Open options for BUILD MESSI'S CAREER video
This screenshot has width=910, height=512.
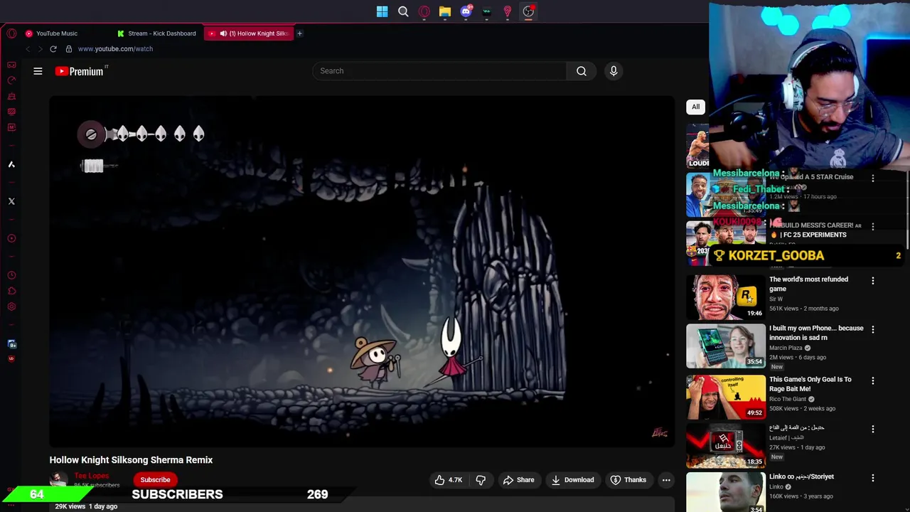pyautogui.click(x=873, y=227)
